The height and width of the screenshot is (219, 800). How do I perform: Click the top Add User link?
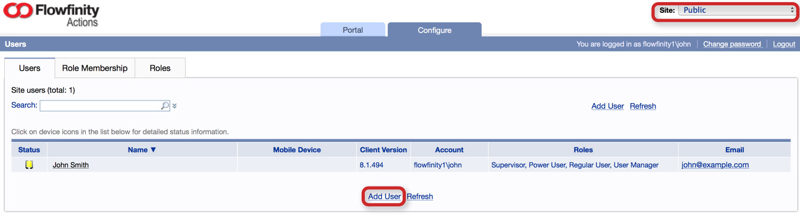pos(607,106)
